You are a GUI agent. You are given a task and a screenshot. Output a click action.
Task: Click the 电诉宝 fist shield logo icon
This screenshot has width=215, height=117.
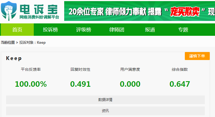coord(9,11)
